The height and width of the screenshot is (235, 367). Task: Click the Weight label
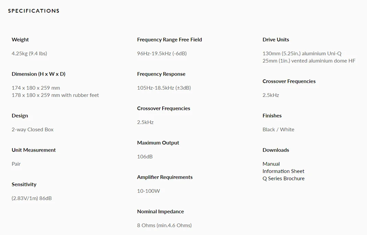(x=20, y=40)
